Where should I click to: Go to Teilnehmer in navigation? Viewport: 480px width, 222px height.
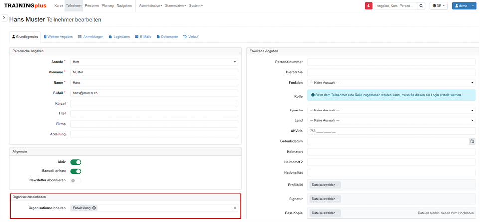pos(74,6)
